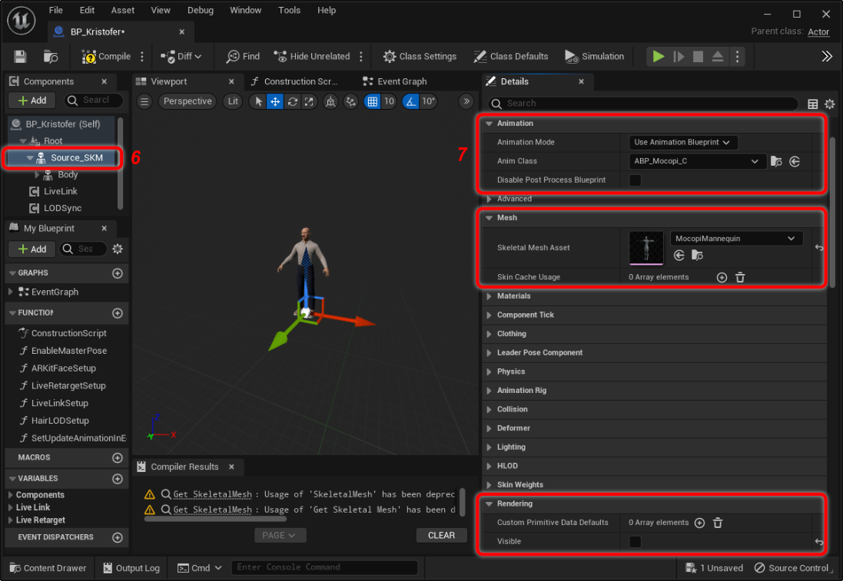Add element to Custom Primitive Data Defaults
This screenshot has height=581, width=843.
point(699,523)
